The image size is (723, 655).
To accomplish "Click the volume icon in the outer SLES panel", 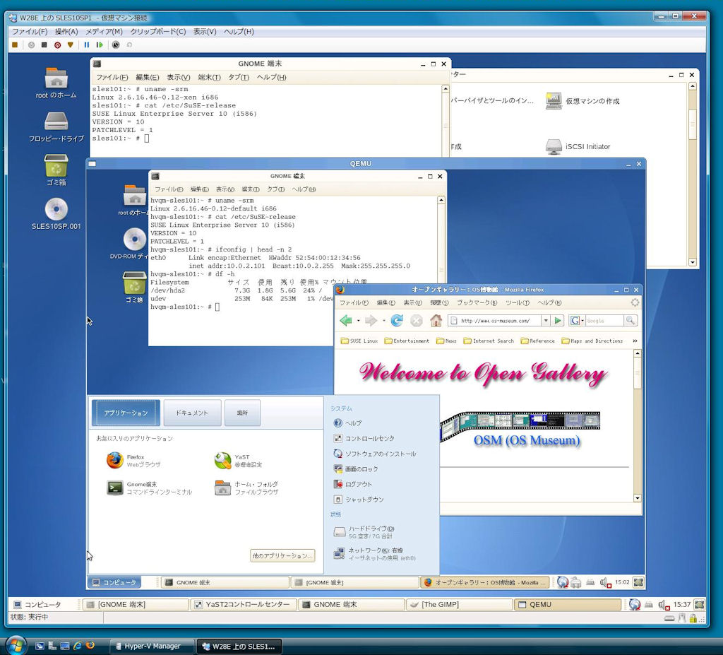I will pyautogui.click(x=664, y=605).
